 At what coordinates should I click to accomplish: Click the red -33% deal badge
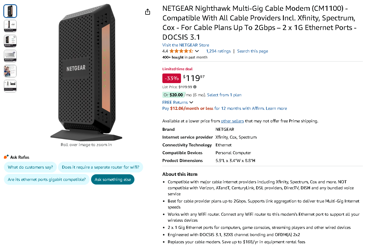171,78
